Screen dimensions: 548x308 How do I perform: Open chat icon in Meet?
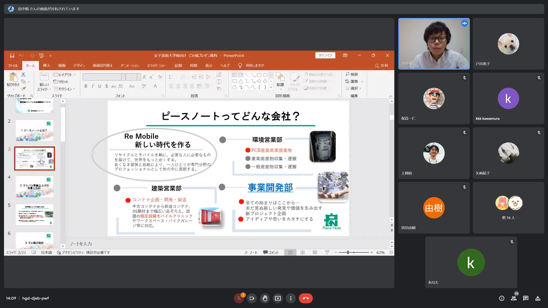pyautogui.click(x=526, y=298)
